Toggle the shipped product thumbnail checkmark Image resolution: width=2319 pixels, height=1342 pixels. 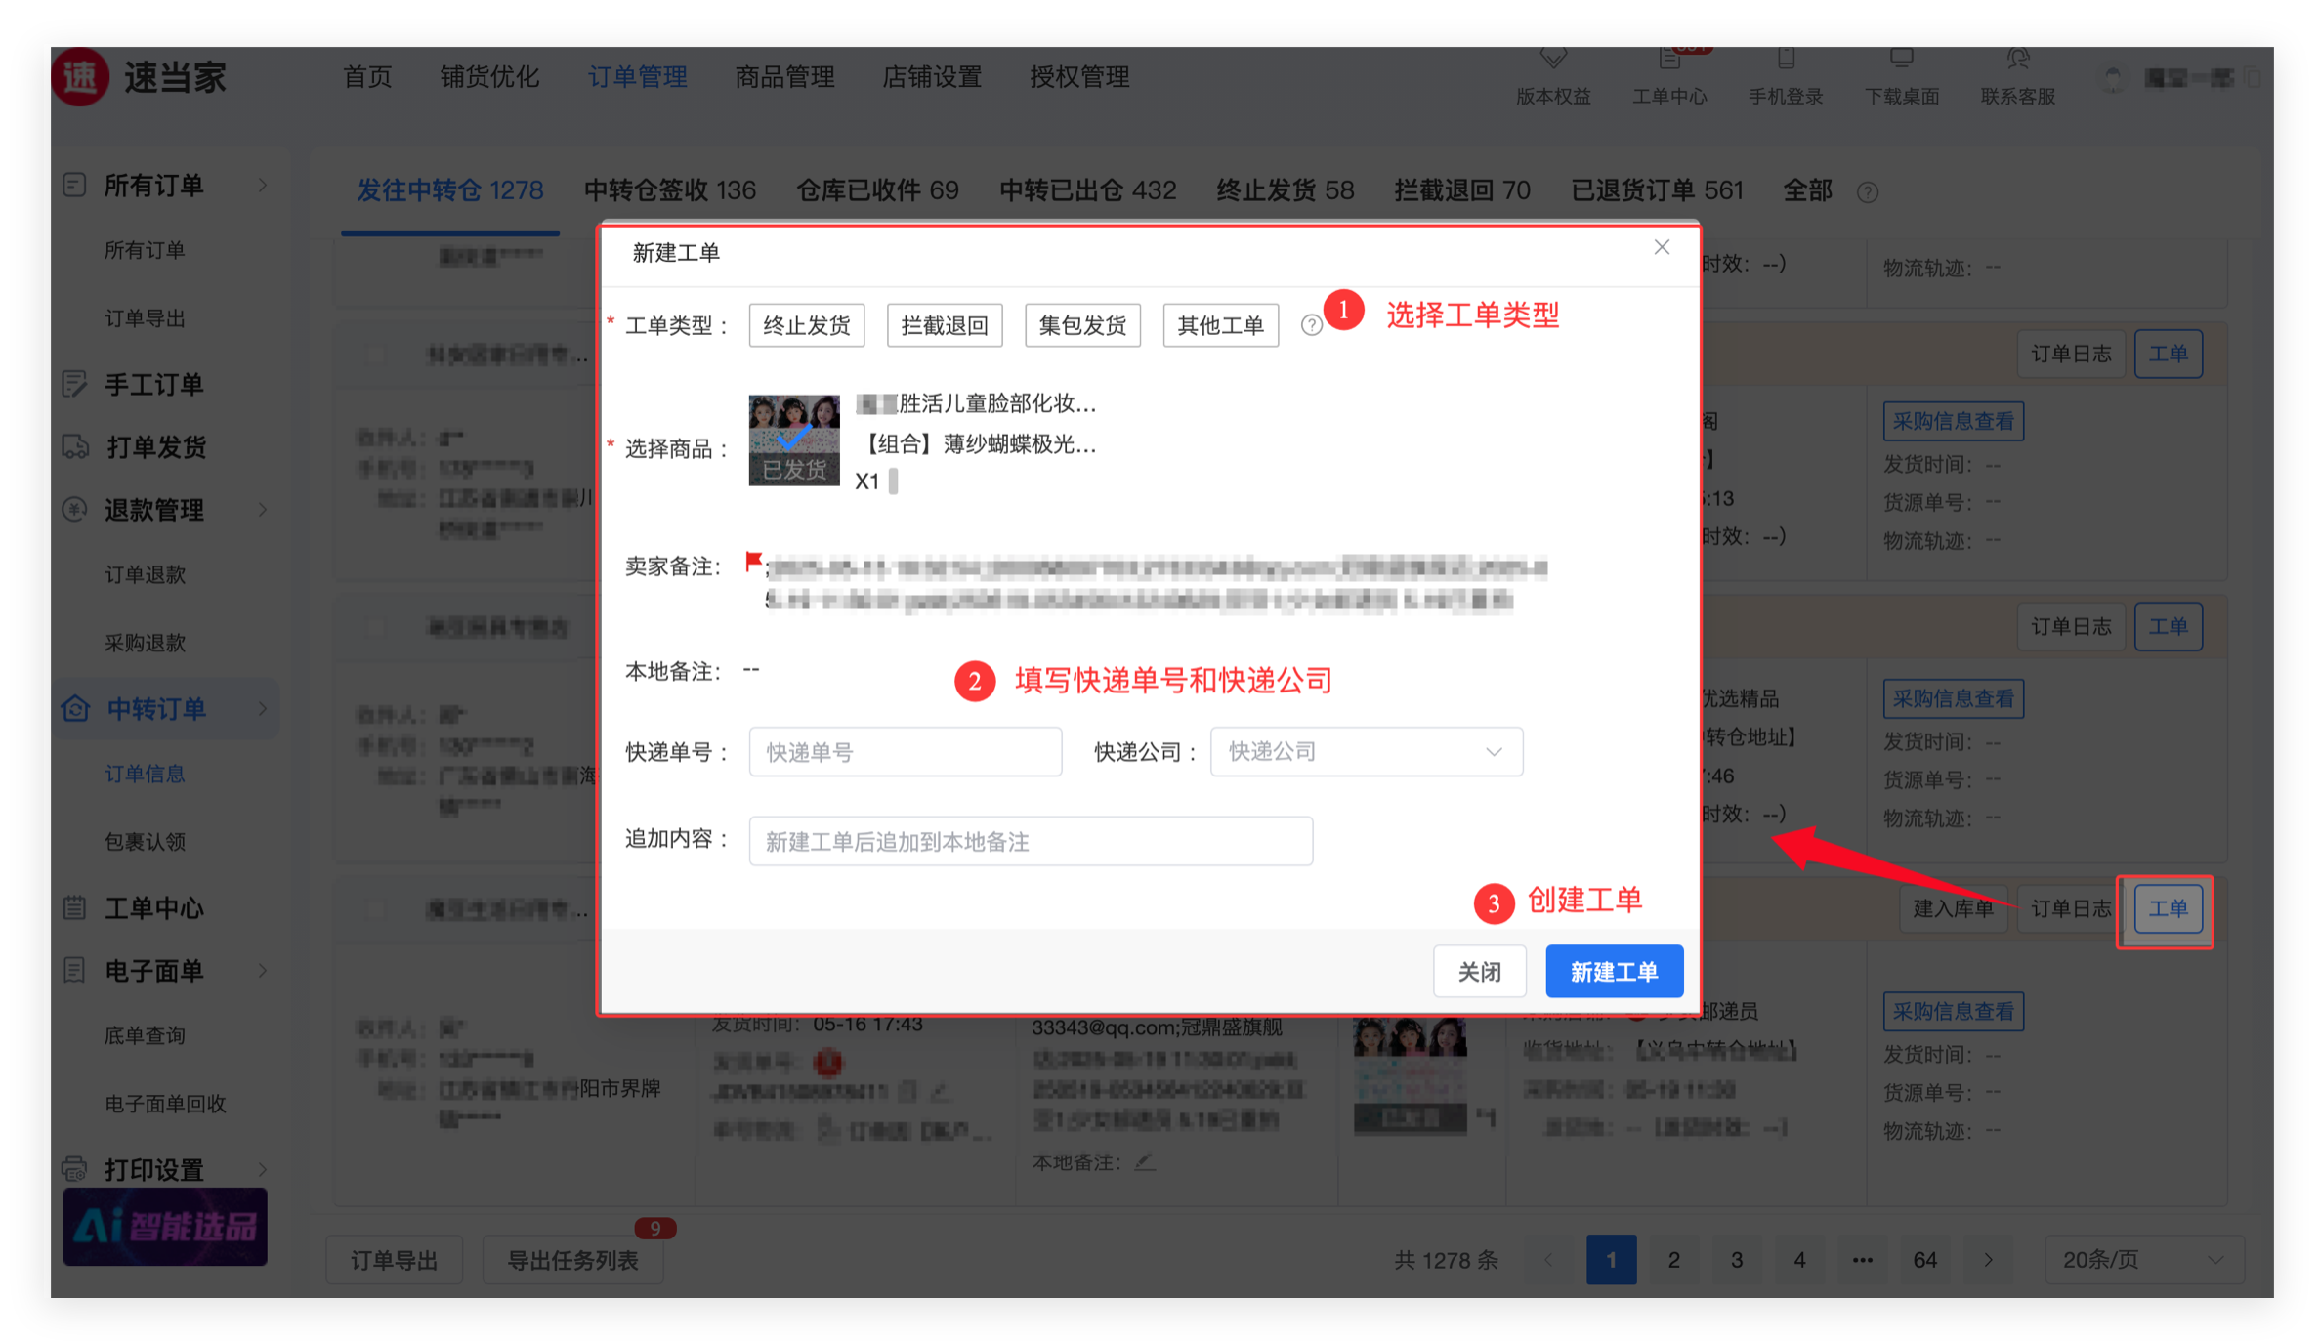pyautogui.click(x=793, y=440)
